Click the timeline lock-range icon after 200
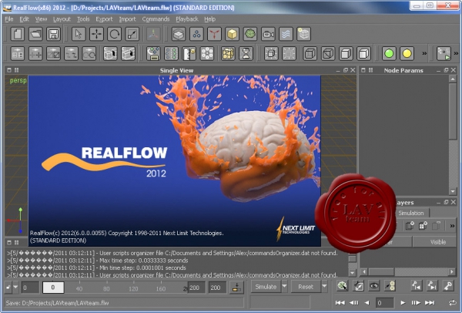462x313 pixels. (x=236, y=287)
